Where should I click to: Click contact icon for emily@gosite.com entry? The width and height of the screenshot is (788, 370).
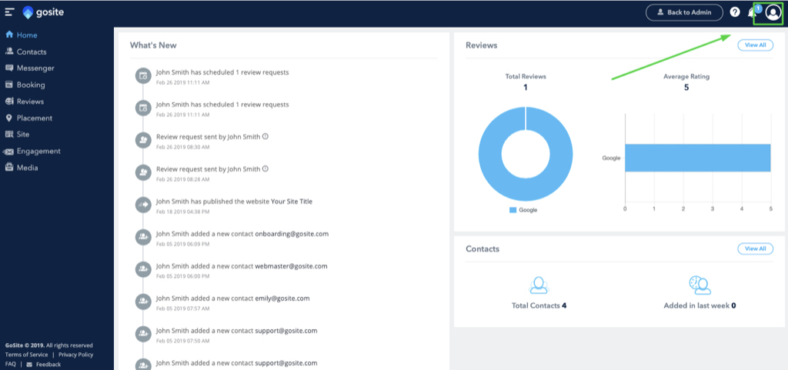143,302
